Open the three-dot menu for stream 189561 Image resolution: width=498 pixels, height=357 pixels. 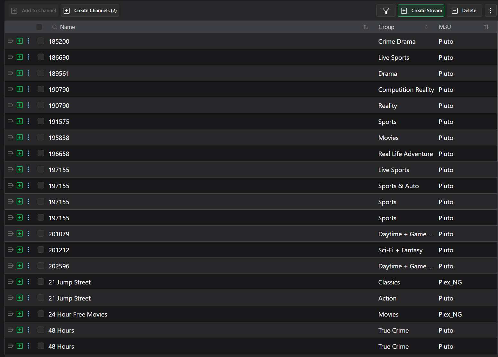click(x=28, y=73)
